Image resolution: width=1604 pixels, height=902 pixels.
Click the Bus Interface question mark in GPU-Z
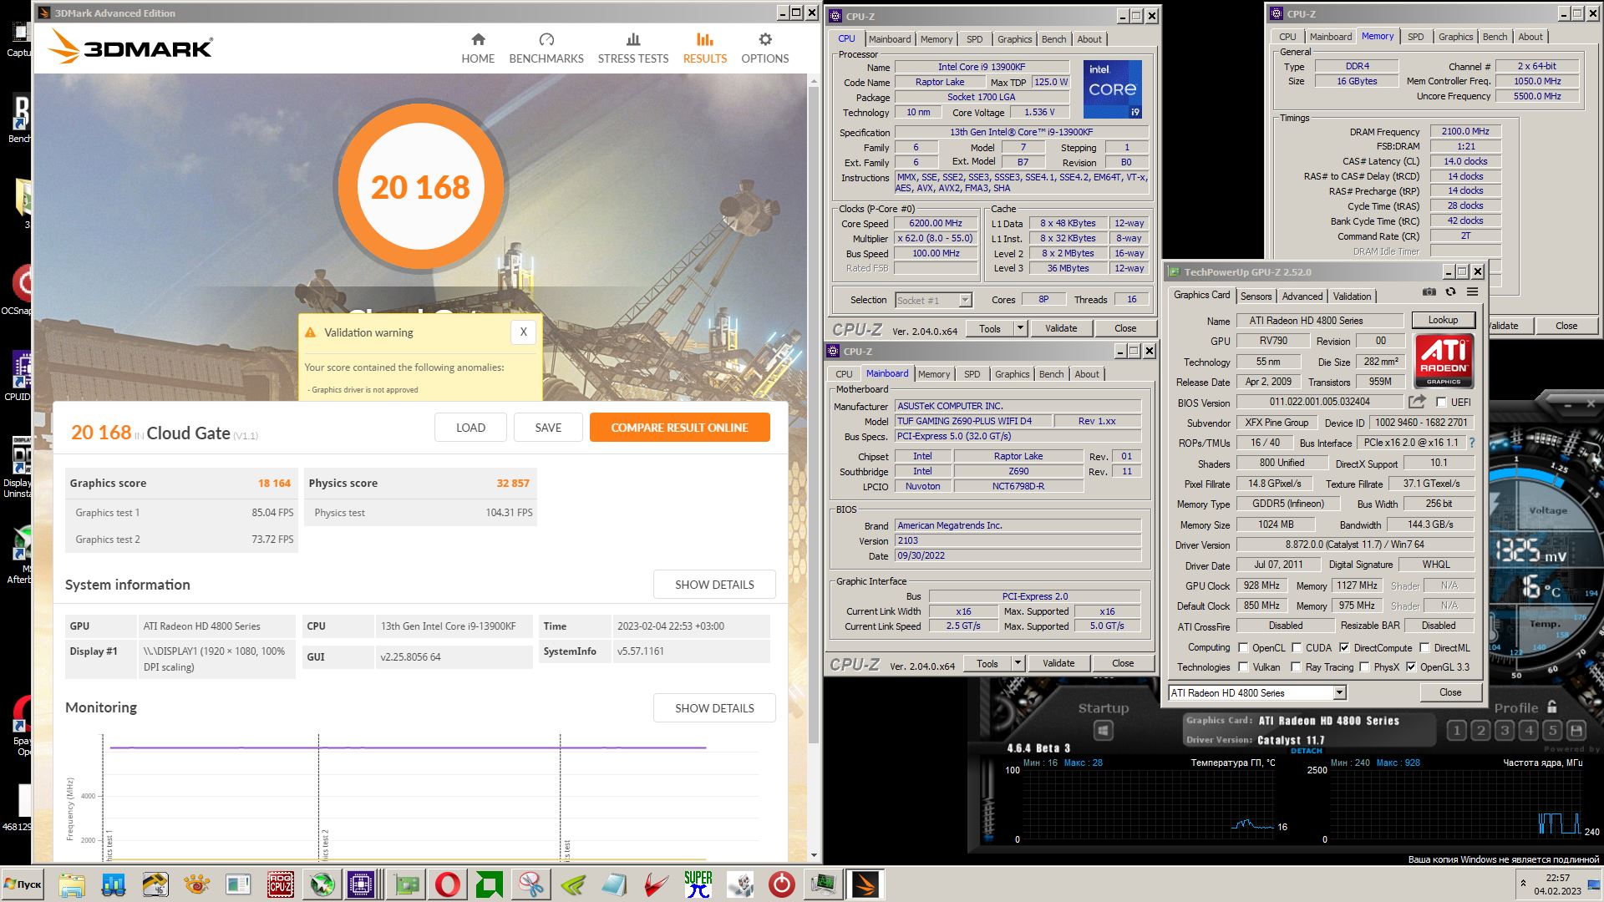tap(1472, 443)
